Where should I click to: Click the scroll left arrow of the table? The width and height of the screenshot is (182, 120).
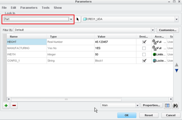[8, 99]
